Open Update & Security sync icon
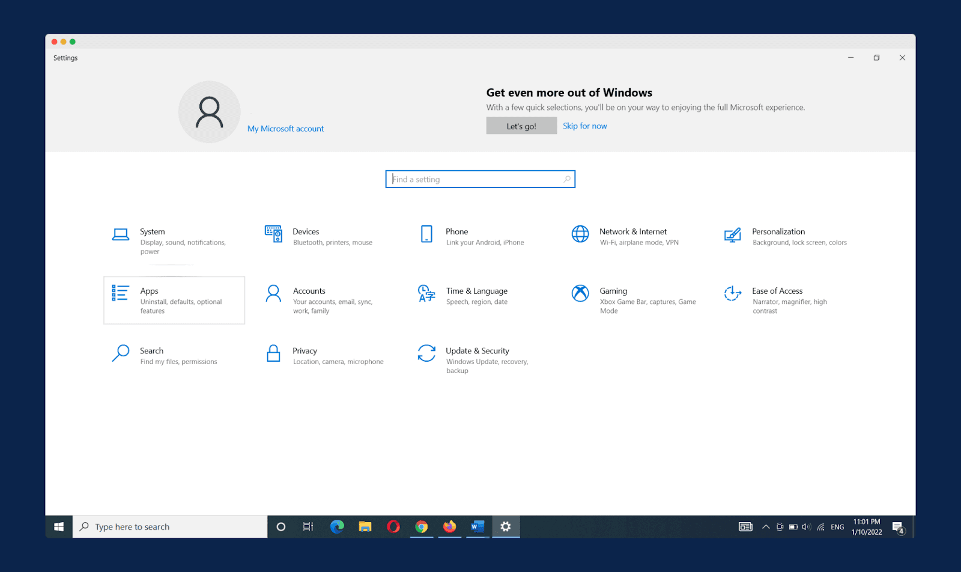Viewport: 961px width, 572px height. [426, 353]
